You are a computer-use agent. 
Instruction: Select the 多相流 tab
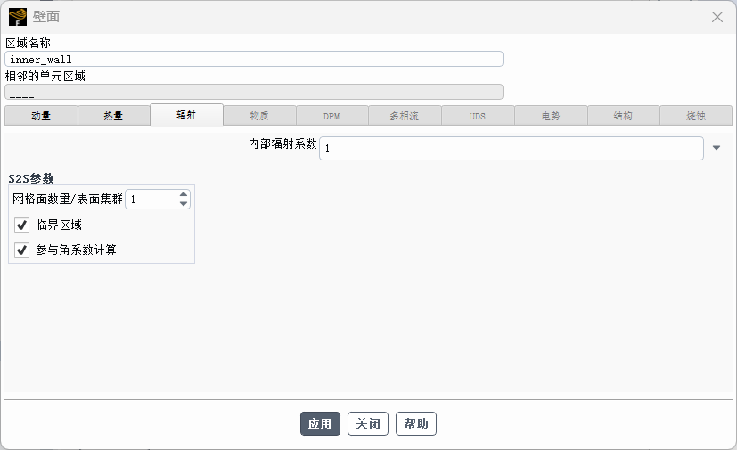(404, 116)
